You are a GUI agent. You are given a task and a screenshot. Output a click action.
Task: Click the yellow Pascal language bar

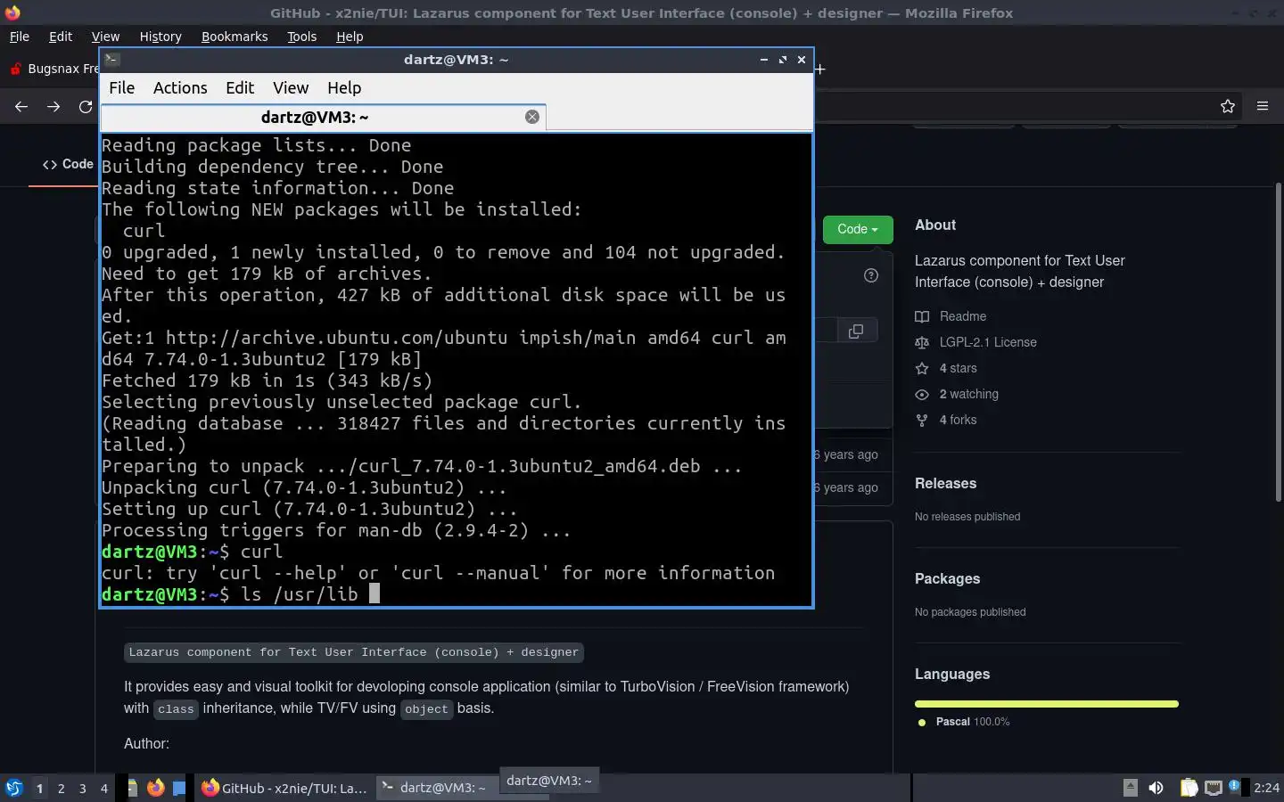[x=1047, y=704]
